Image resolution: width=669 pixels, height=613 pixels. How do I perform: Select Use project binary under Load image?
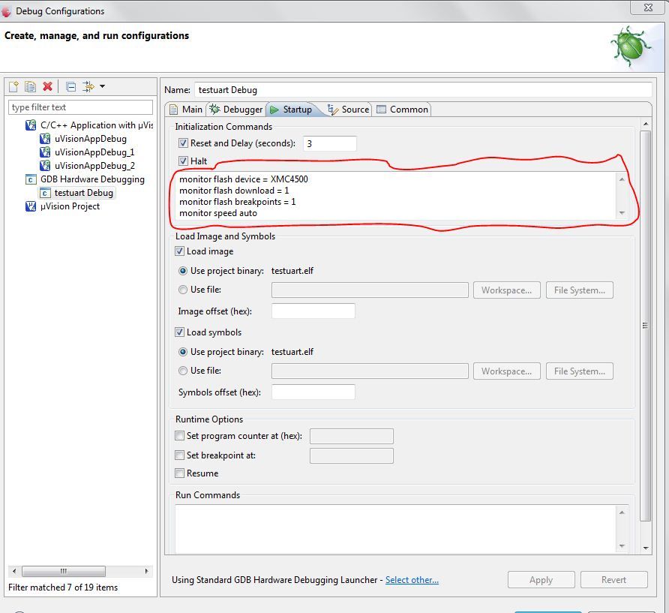pyautogui.click(x=183, y=271)
